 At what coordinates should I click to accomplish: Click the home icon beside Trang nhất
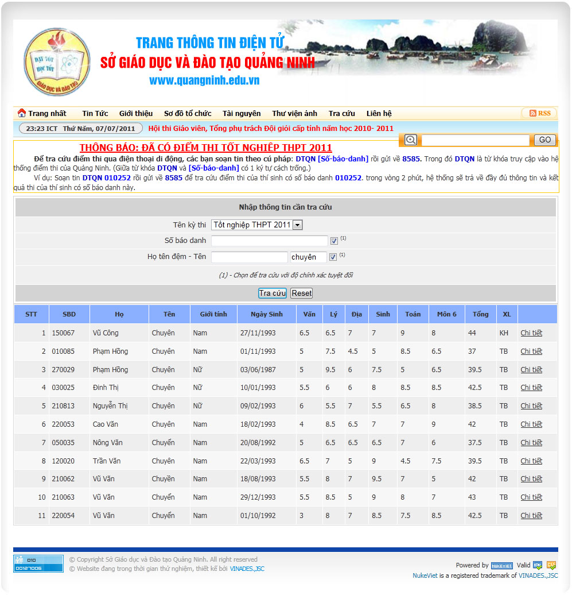click(22, 113)
